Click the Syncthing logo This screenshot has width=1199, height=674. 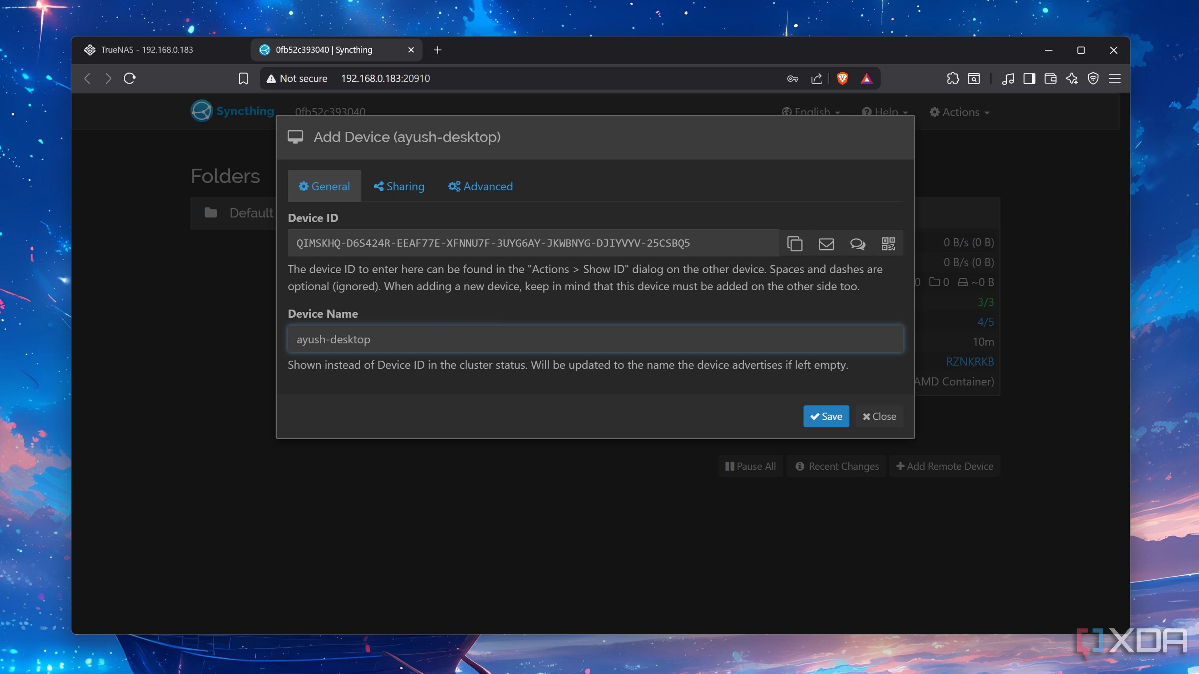pos(232,111)
